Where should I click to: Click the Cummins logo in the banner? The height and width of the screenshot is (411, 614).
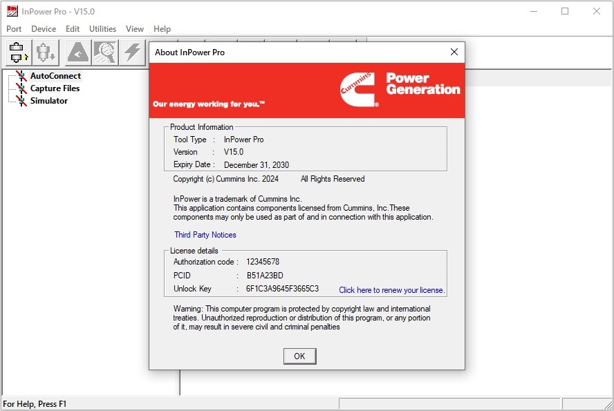click(359, 90)
